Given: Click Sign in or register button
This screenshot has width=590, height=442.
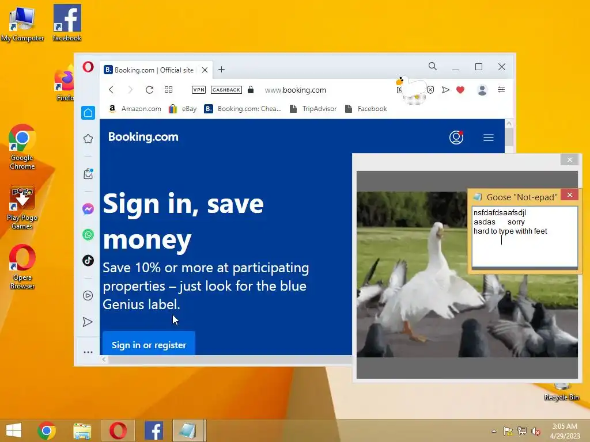Looking at the screenshot, I should pos(149,345).
